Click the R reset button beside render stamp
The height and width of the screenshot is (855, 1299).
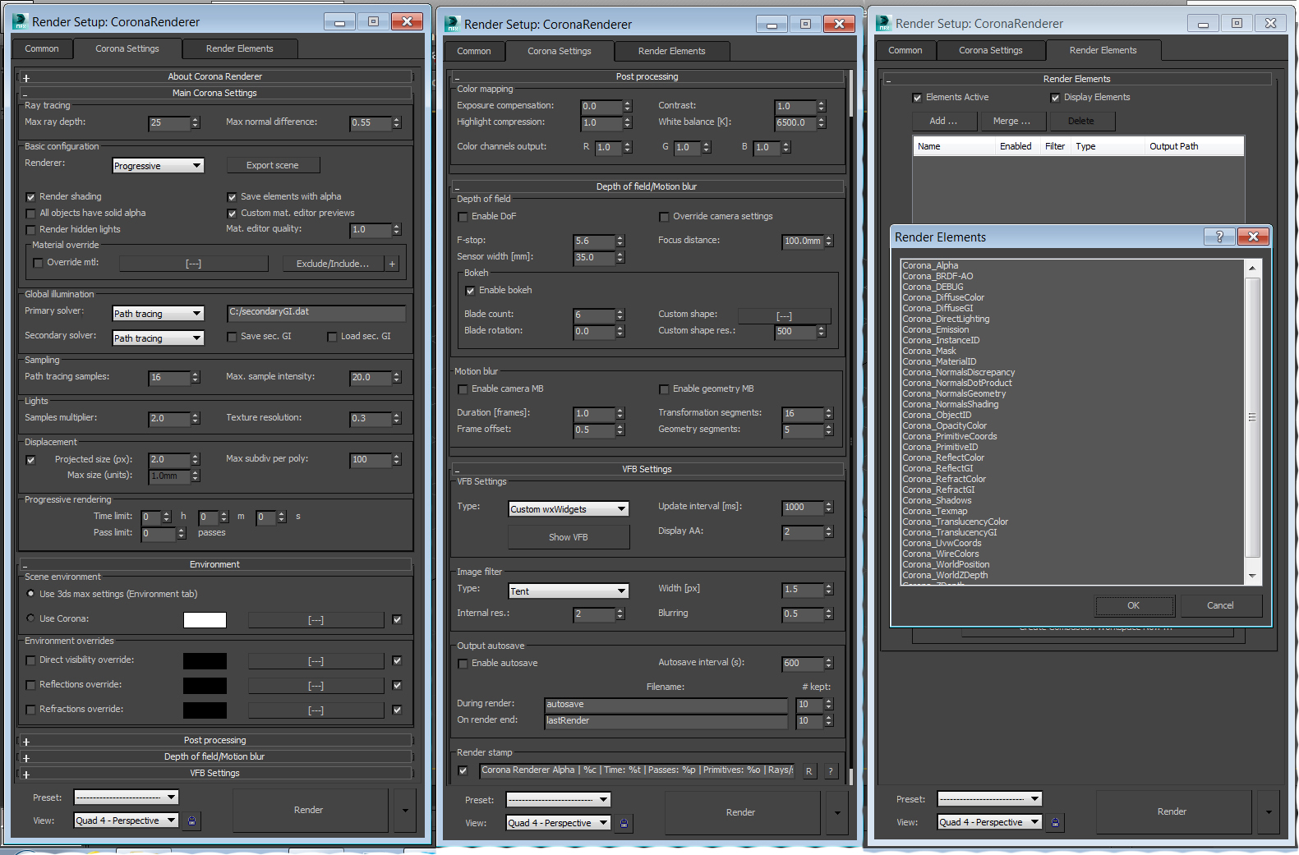[x=809, y=771]
